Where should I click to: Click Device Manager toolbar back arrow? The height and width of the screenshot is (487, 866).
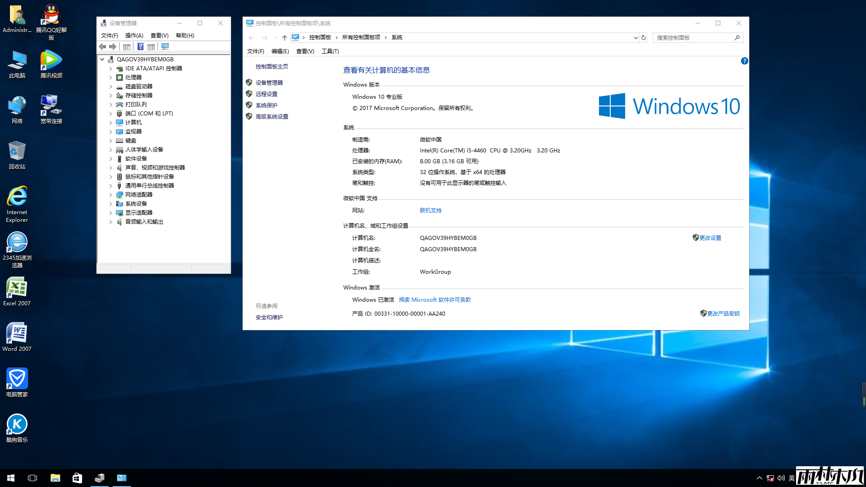tap(102, 46)
